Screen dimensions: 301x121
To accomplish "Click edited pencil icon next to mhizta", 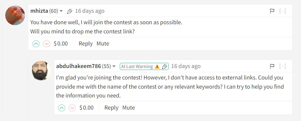I will point(70,11).
